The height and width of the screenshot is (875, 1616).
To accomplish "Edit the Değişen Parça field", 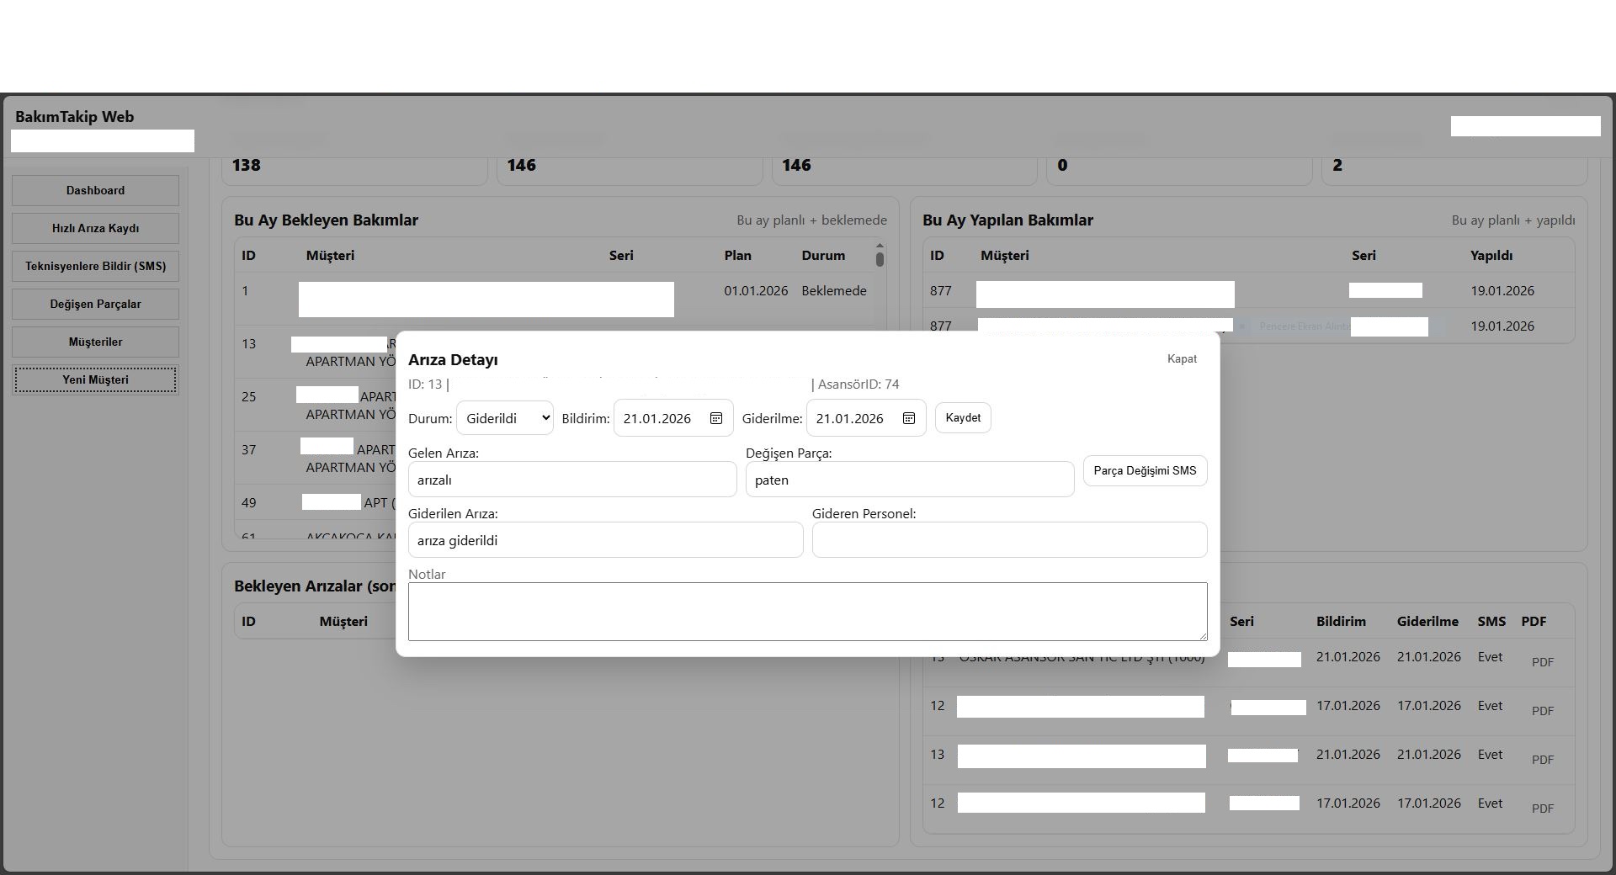I will tap(909, 480).
